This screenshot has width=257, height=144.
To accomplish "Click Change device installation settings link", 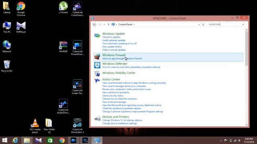I will point(120,124).
